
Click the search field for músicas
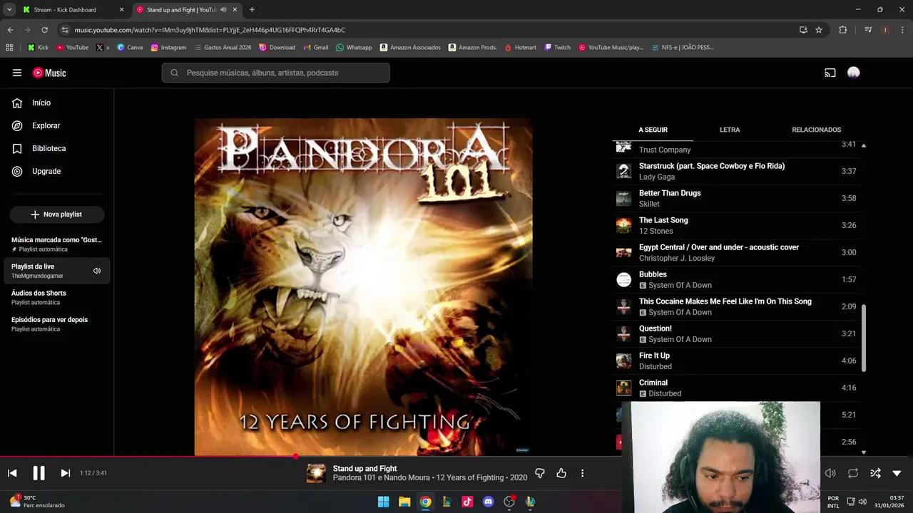275,72
